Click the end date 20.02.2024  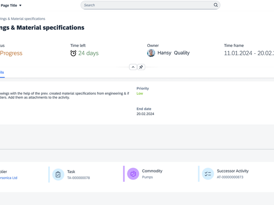pyautogui.click(x=145, y=114)
